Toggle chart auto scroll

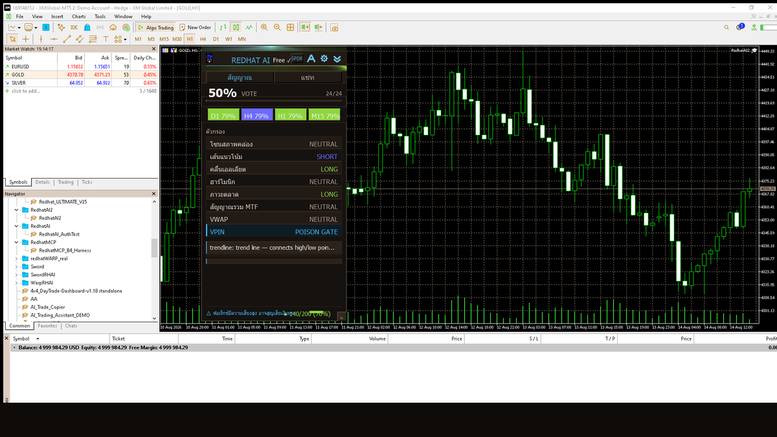[x=304, y=27]
